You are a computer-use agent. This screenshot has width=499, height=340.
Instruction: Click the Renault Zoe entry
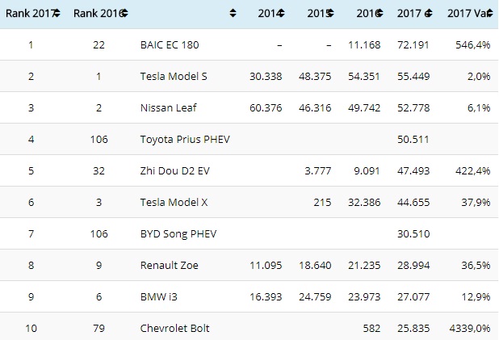pos(167,265)
